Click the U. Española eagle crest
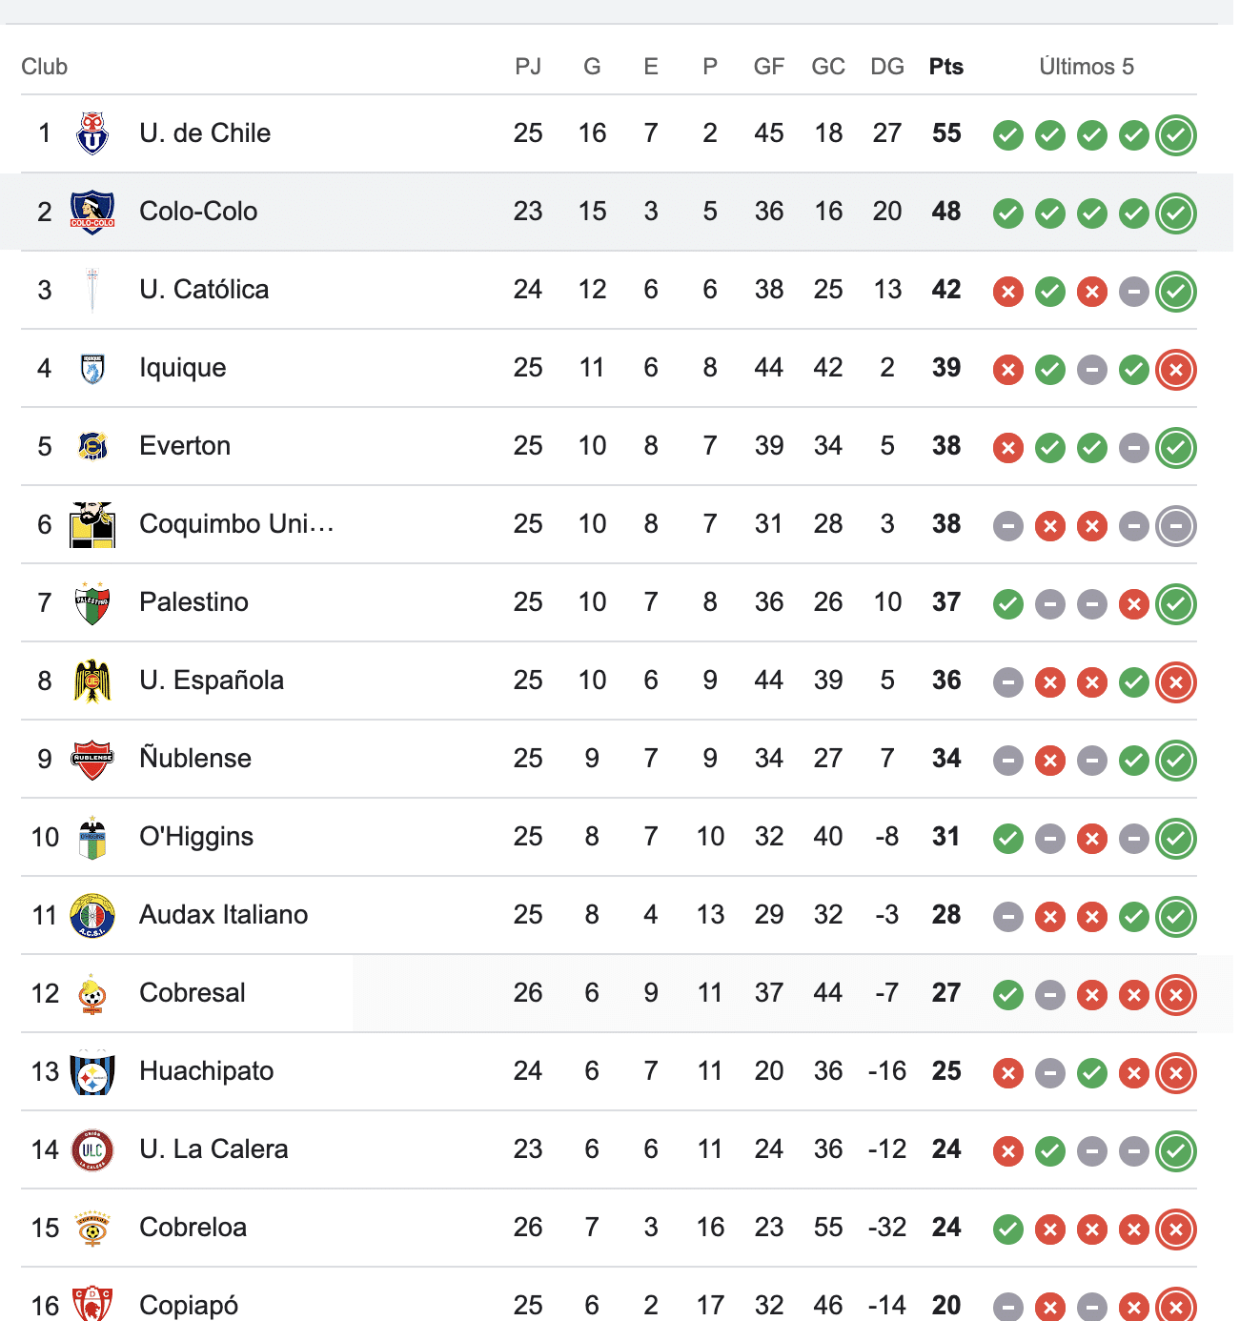Image resolution: width=1260 pixels, height=1321 pixels. coord(92,681)
